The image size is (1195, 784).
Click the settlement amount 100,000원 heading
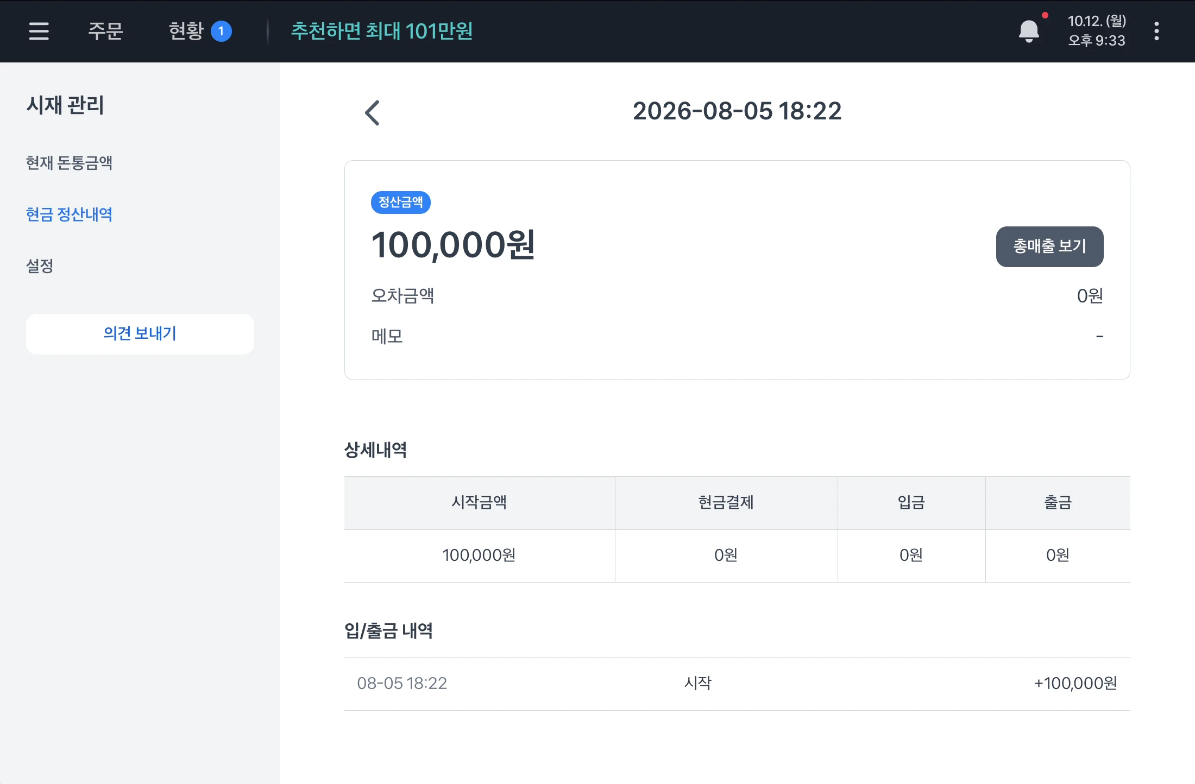[x=454, y=245]
